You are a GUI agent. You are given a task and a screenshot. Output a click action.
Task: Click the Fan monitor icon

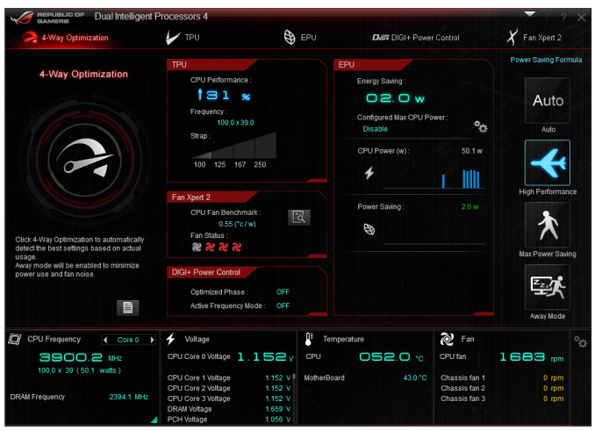[447, 339]
